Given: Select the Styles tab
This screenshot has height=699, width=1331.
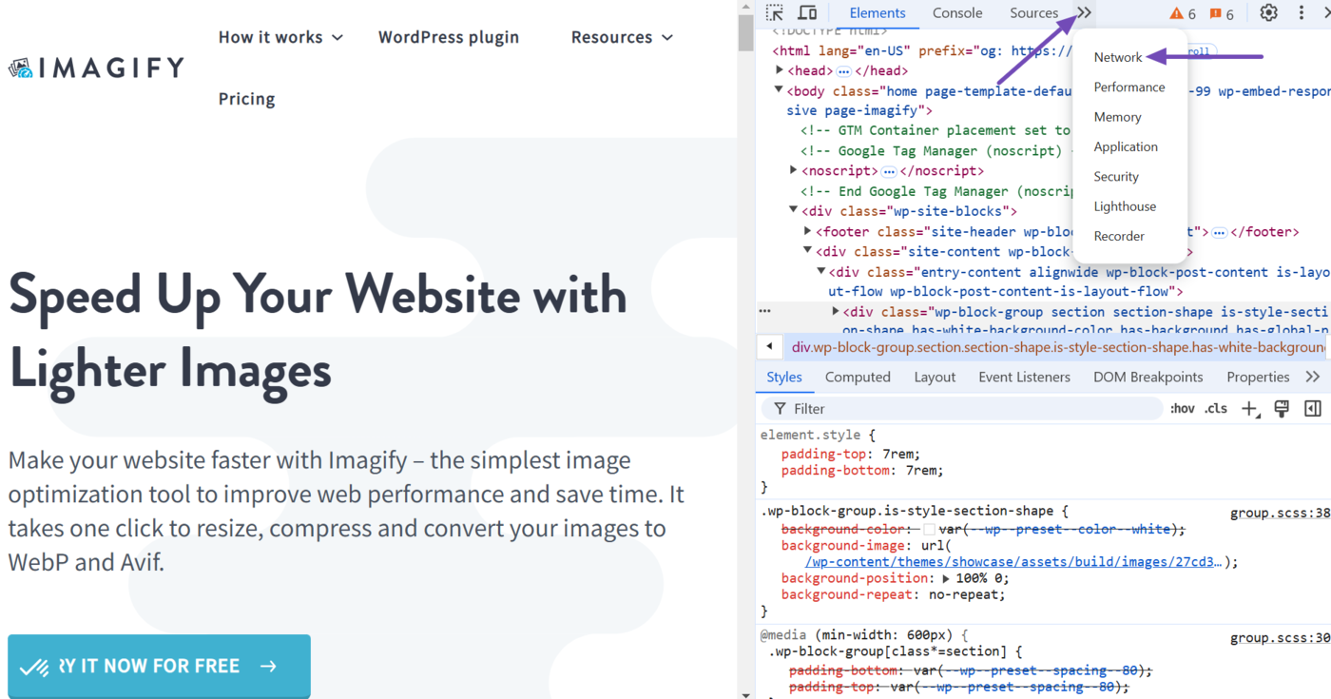Looking at the screenshot, I should pos(784,378).
